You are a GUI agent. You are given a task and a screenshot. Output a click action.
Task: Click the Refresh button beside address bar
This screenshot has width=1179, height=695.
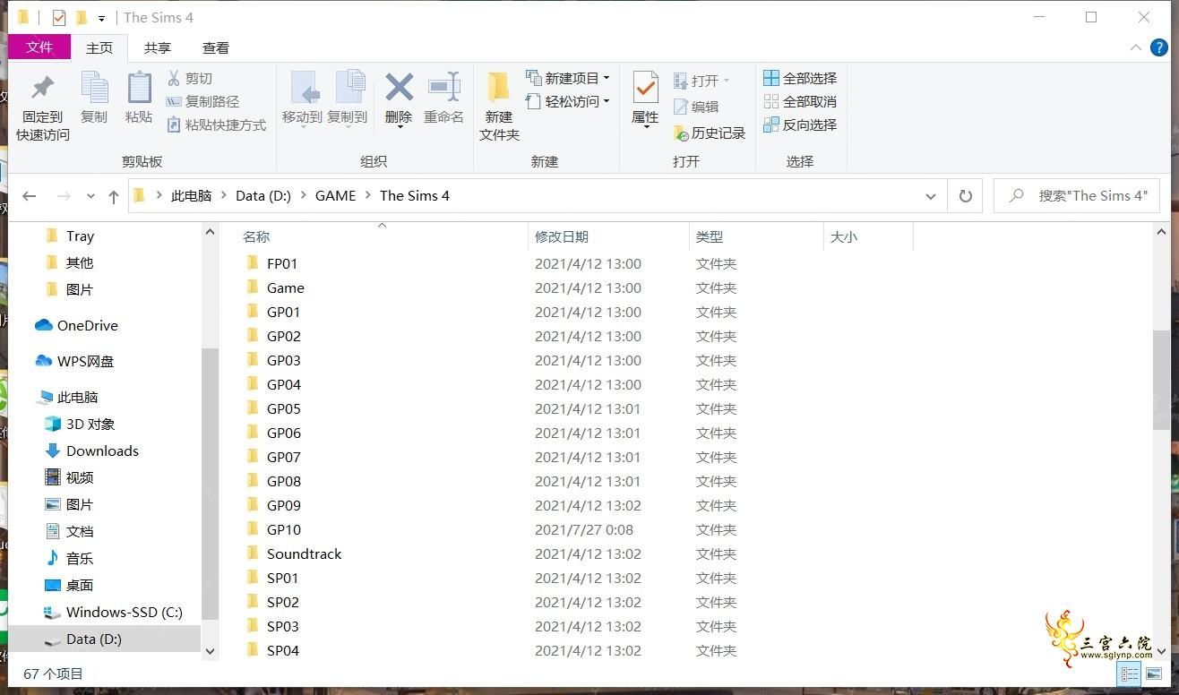(965, 196)
